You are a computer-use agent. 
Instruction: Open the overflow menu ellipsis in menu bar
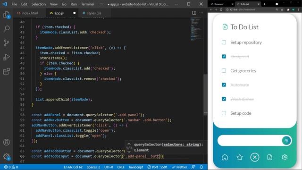101,4
